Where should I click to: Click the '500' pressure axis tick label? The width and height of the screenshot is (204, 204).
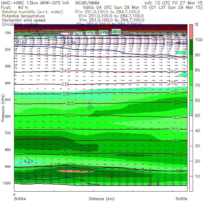click(x=8, y=100)
